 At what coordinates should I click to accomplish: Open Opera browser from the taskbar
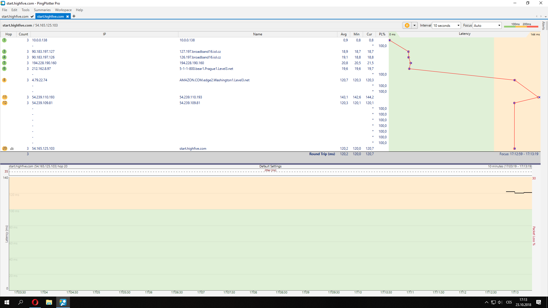[x=35, y=302]
